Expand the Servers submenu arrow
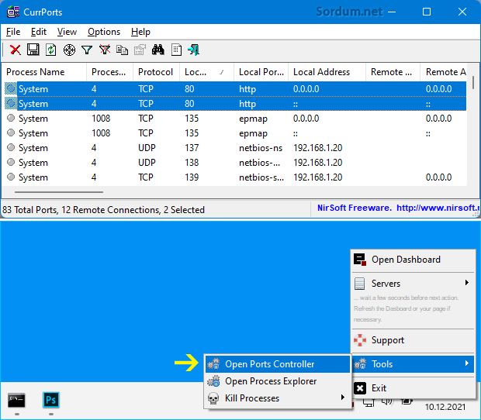Screen dimensions: 481x420 point(467,283)
